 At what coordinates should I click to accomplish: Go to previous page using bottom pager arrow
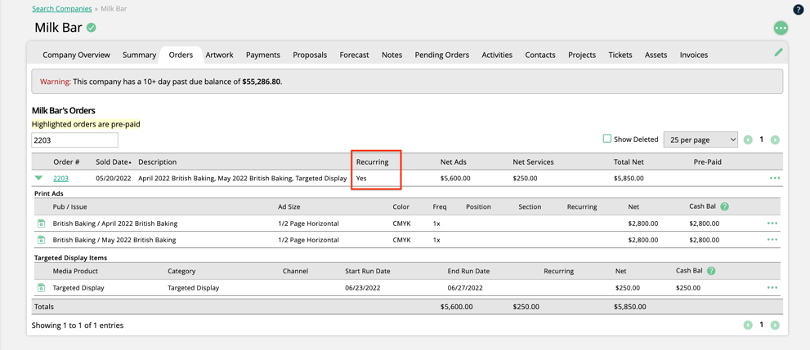click(748, 326)
